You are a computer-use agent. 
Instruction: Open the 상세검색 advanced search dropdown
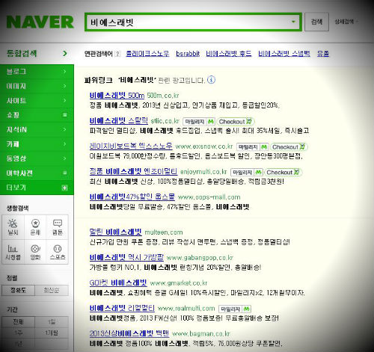(346, 22)
